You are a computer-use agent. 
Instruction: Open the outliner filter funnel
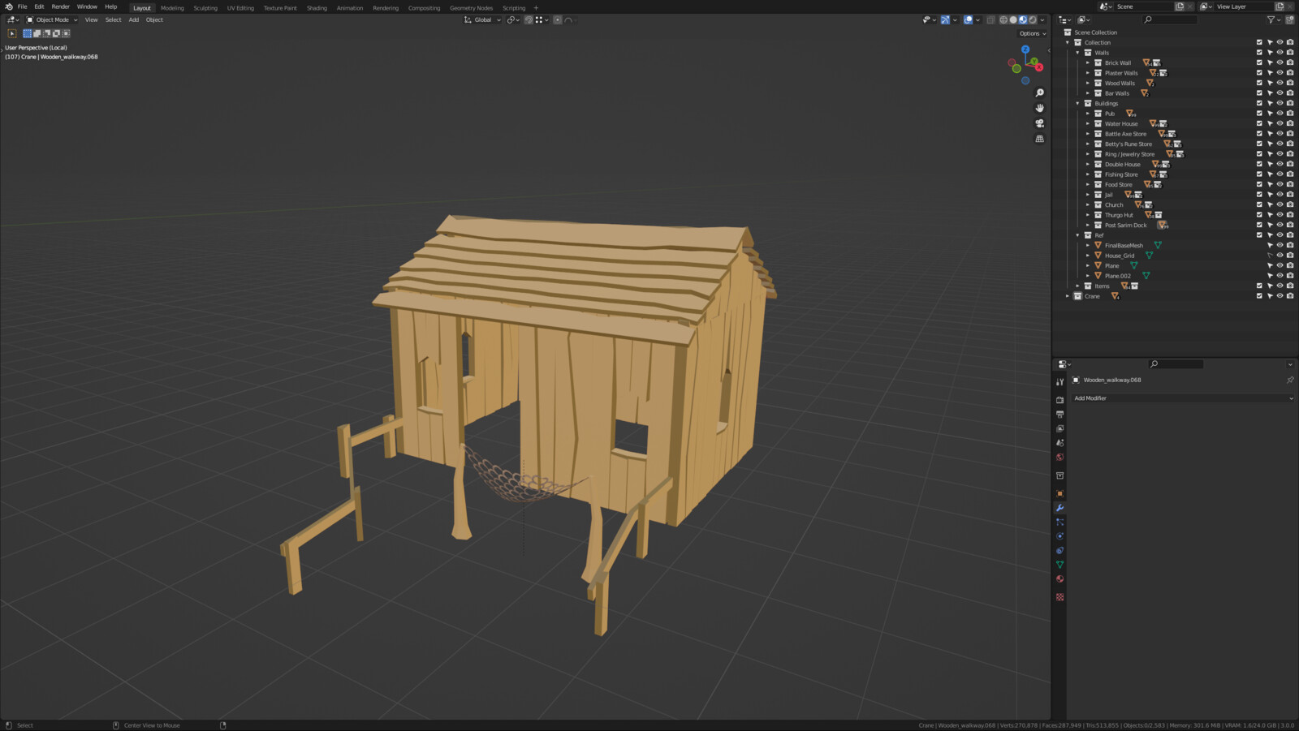pos(1271,19)
